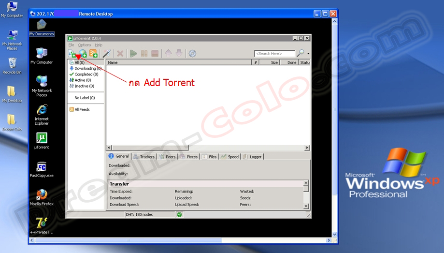The image size is (444, 253).
Task: Click details pane scroll up arrow
Action: 306,183
